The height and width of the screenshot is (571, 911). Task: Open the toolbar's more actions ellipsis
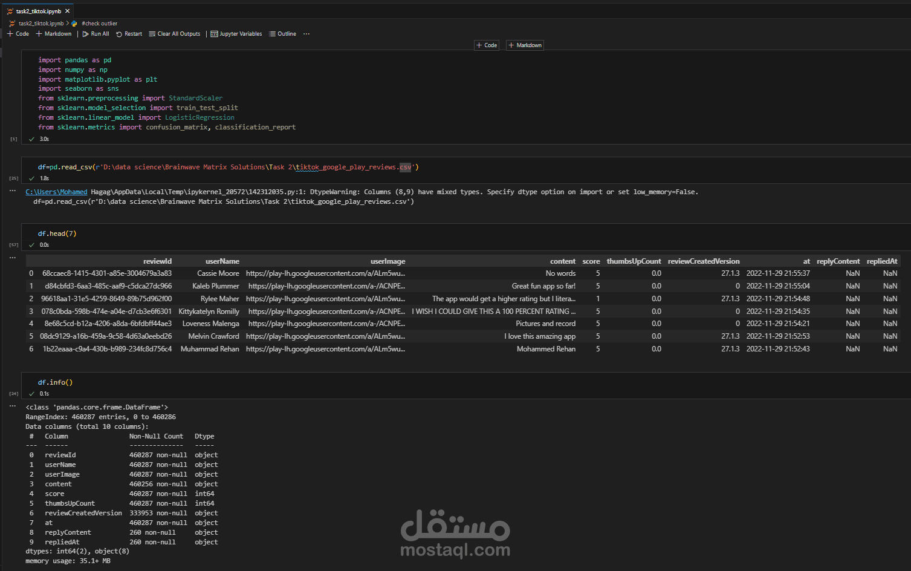306,34
